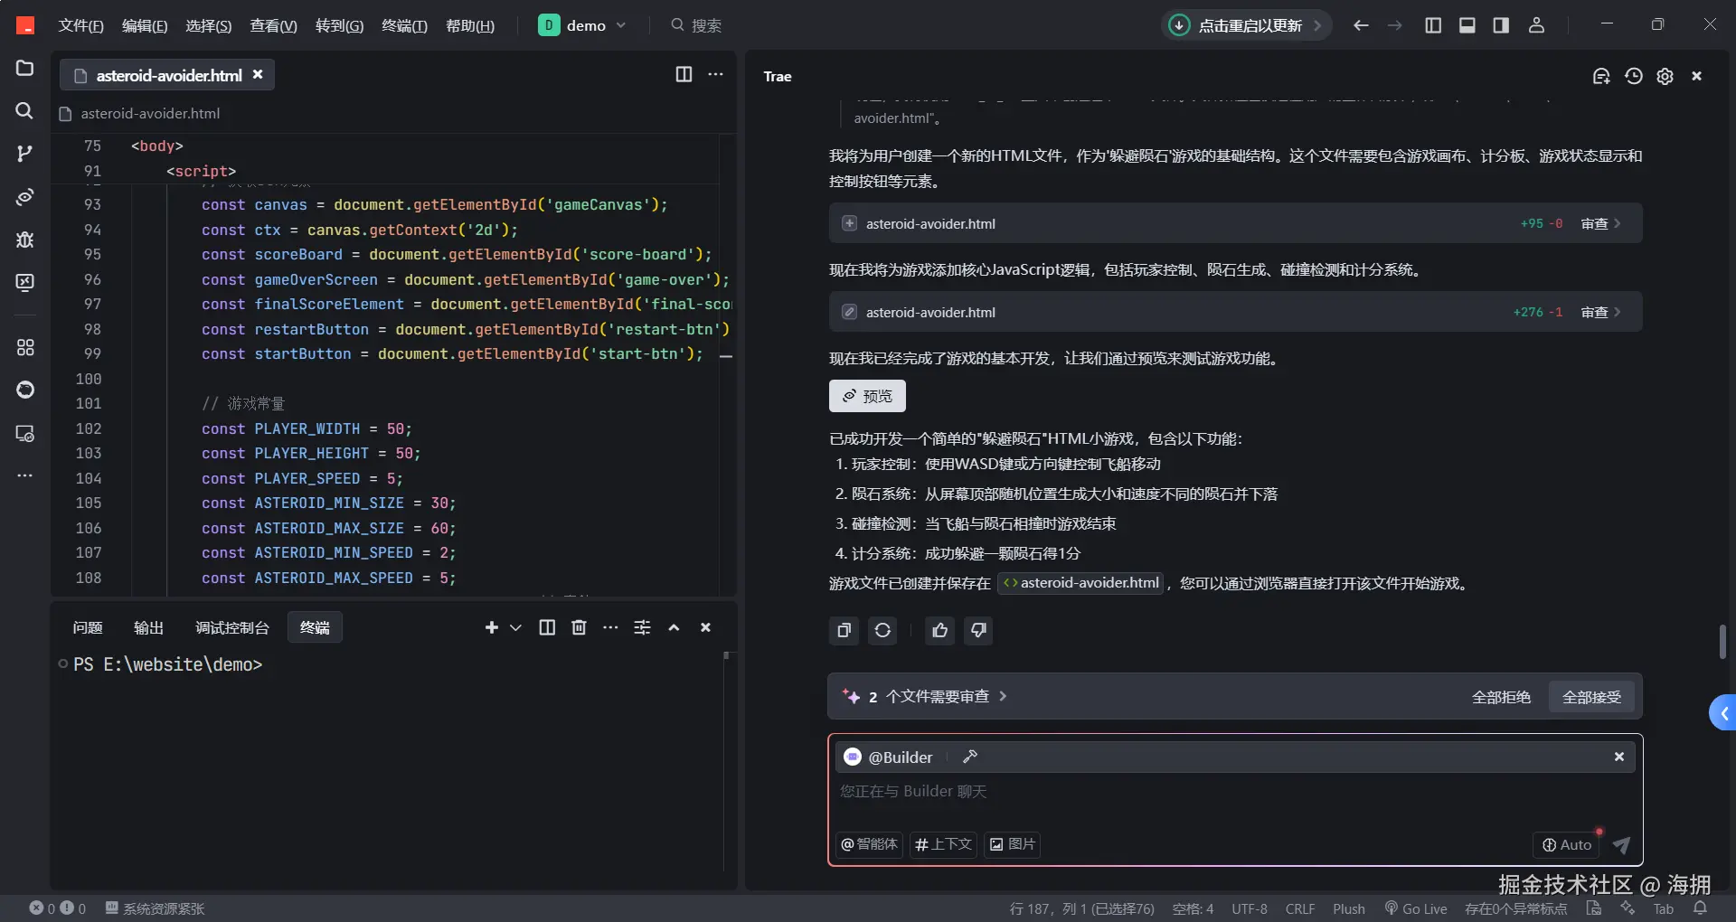The image size is (1736, 922).
Task: Toggle Go Live server in the status bar
Action: click(1415, 908)
